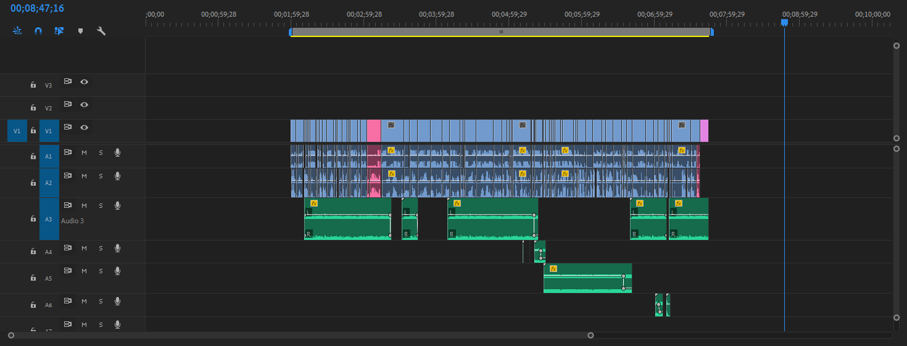This screenshot has height=346, width=907.
Task: Select the pink clip on track V1
Action: (374, 131)
